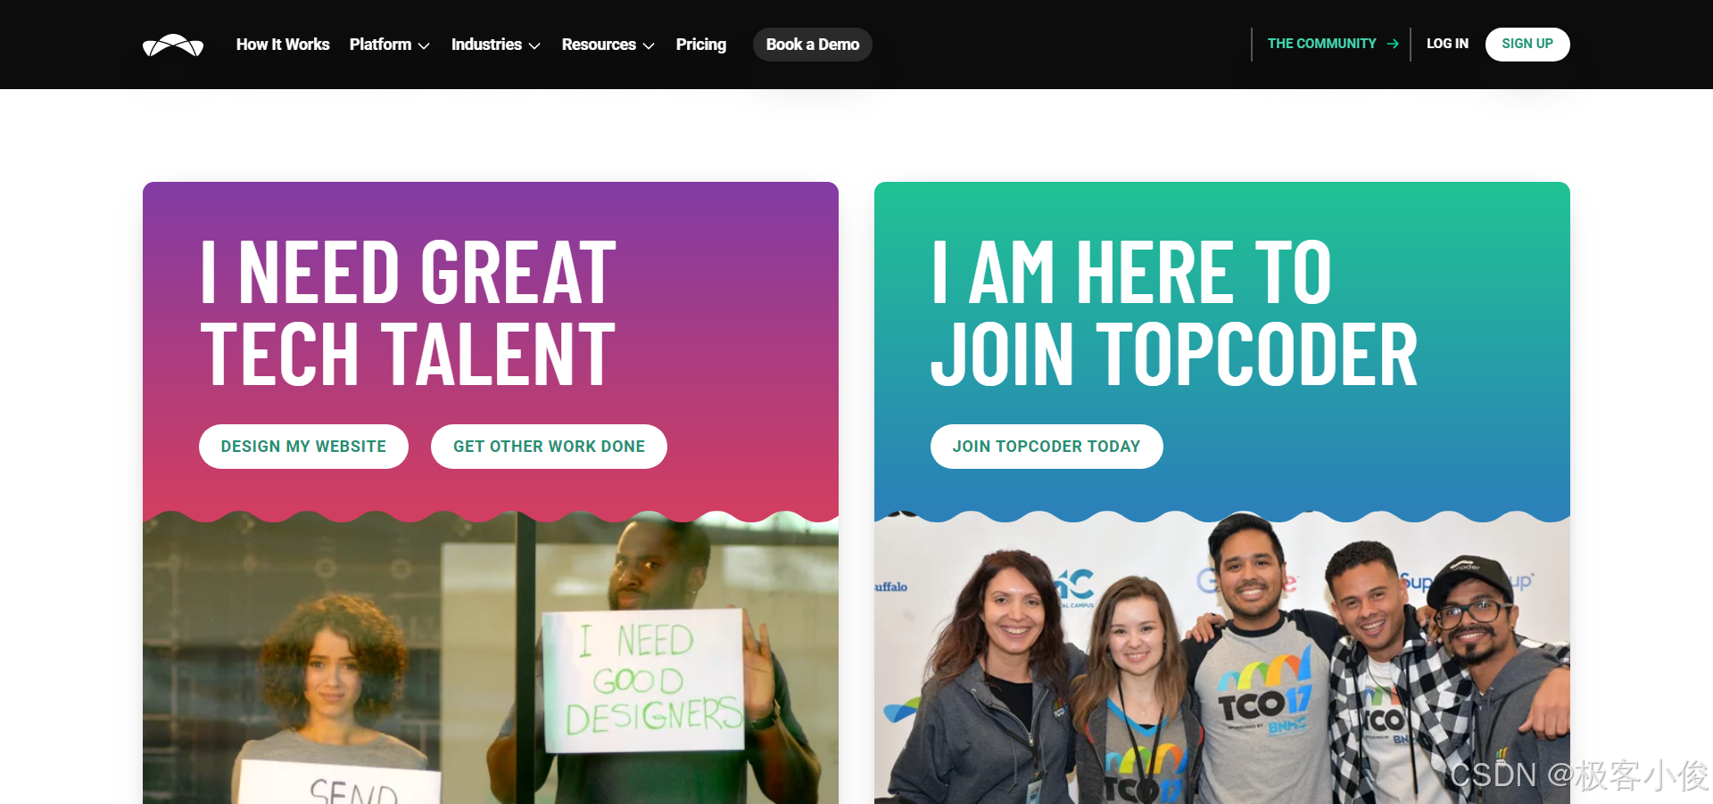Click the Log In link
The height and width of the screenshot is (804, 1713).
pos(1447,44)
